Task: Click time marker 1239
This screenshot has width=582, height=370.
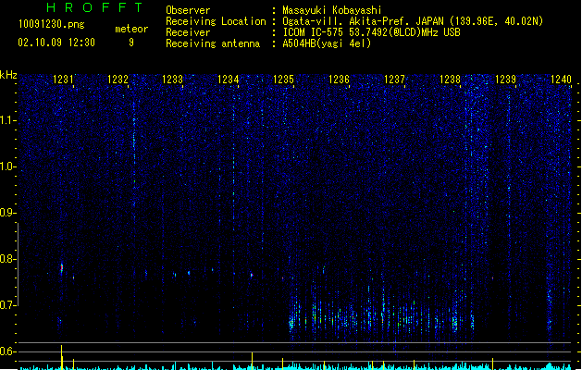Action: click(505, 80)
